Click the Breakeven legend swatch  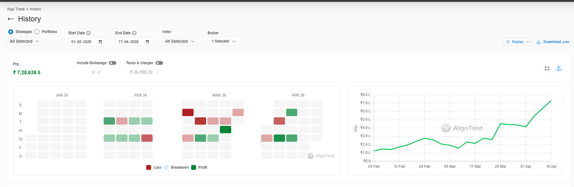tap(167, 167)
